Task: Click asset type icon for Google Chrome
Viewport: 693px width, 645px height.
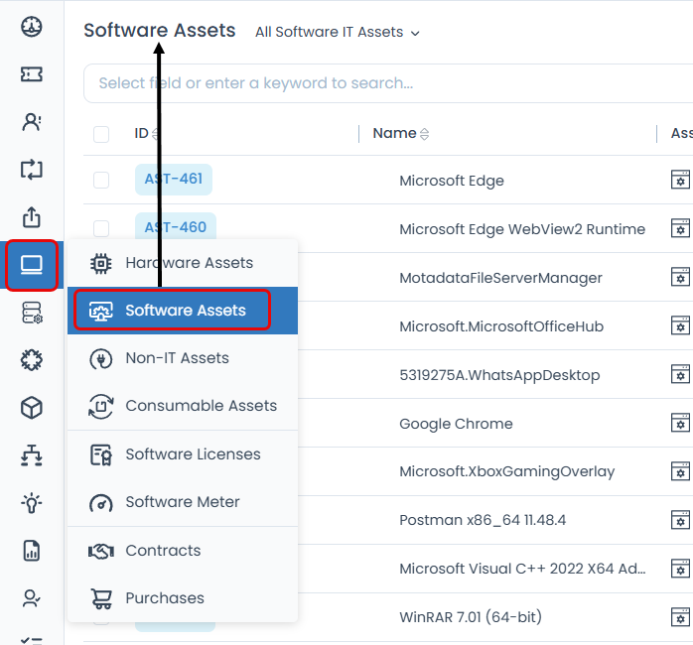Action: click(680, 423)
